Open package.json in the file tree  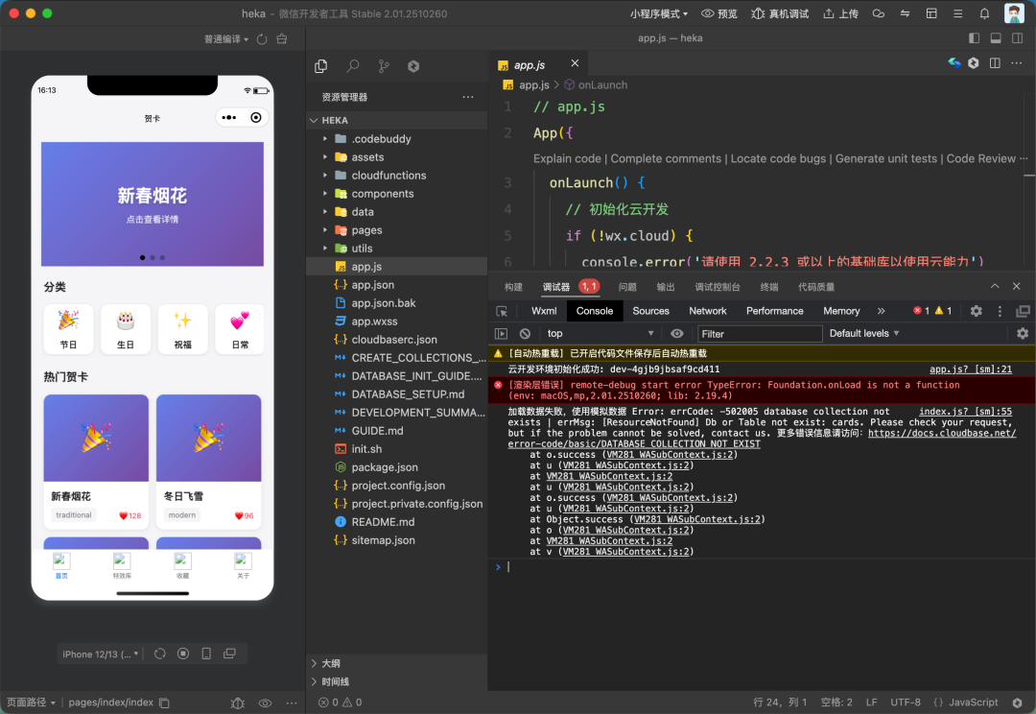point(384,467)
